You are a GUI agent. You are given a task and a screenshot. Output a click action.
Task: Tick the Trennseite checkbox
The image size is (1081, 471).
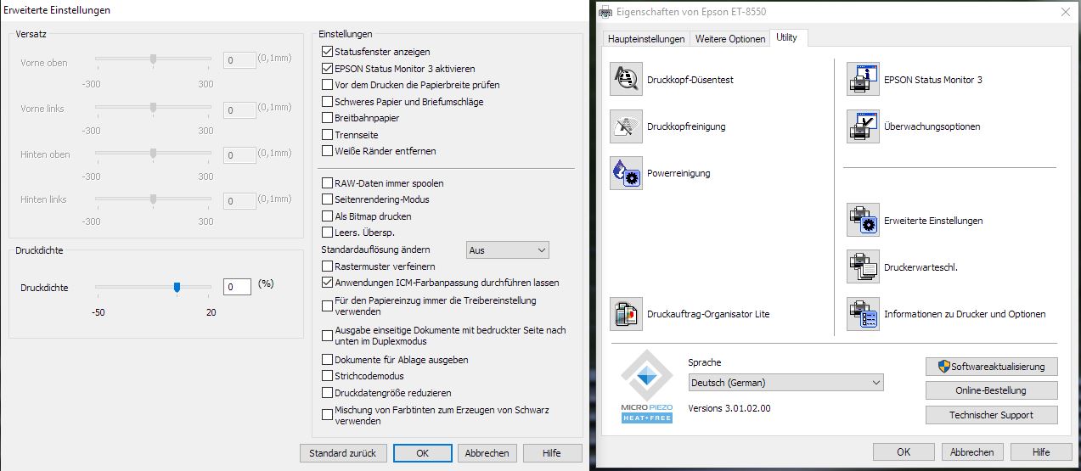328,135
